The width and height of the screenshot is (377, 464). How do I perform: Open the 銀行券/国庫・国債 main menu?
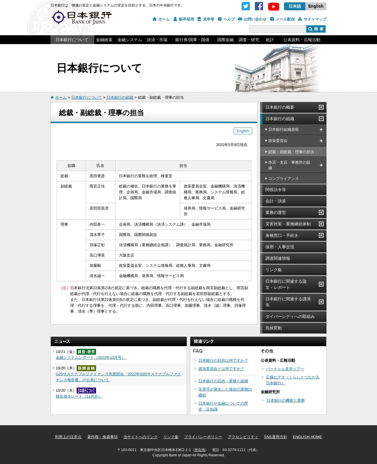pyautogui.click(x=192, y=40)
